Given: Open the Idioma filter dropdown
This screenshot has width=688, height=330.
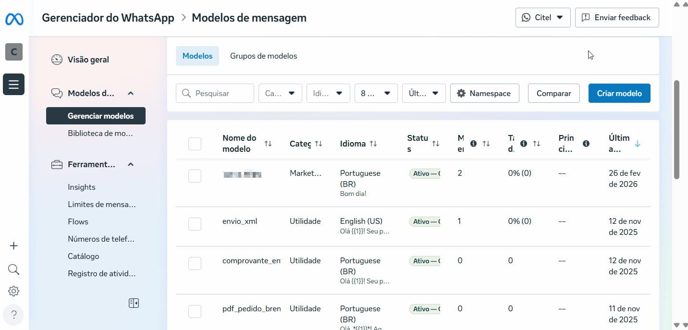Looking at the screenshot, I should [328, 94].
